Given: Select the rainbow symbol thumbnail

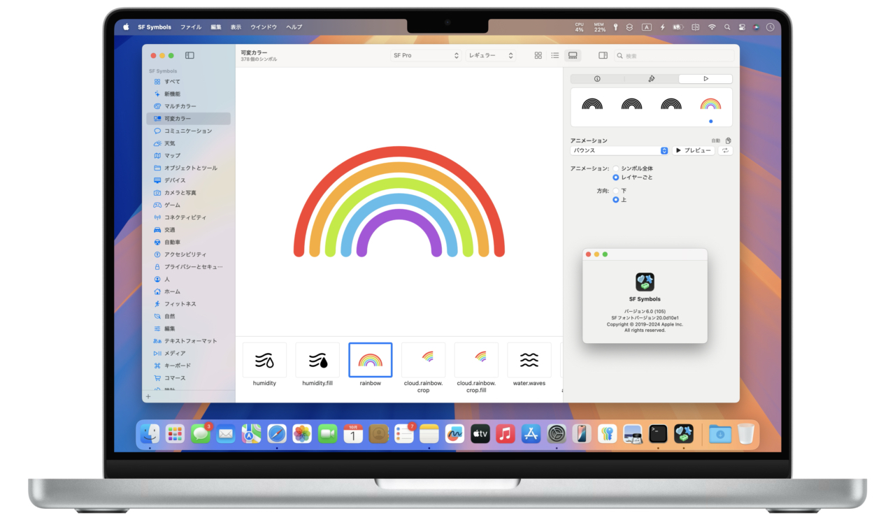Looking at the screenshot, I should (x=371, y=360).
